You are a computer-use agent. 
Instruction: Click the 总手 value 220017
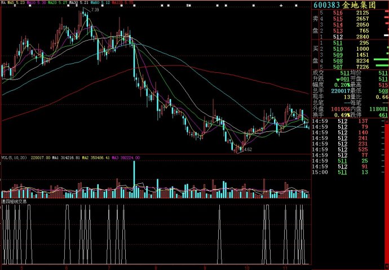(340, 91)
